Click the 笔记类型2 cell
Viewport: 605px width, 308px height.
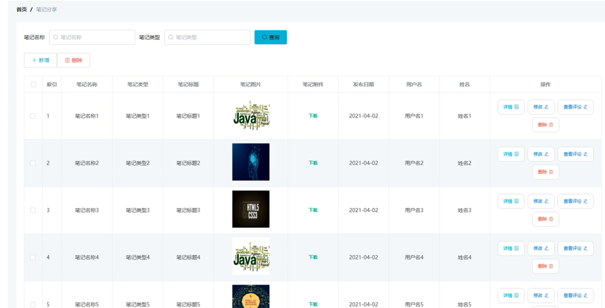(x=138, y=163)
